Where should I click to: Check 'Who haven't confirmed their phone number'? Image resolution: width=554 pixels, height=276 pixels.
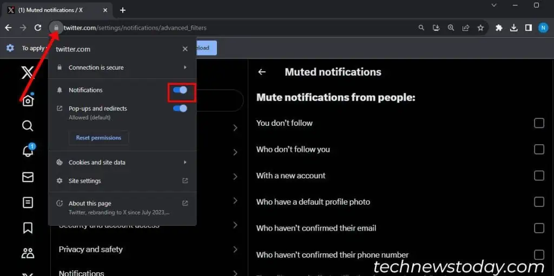point(539,255)
